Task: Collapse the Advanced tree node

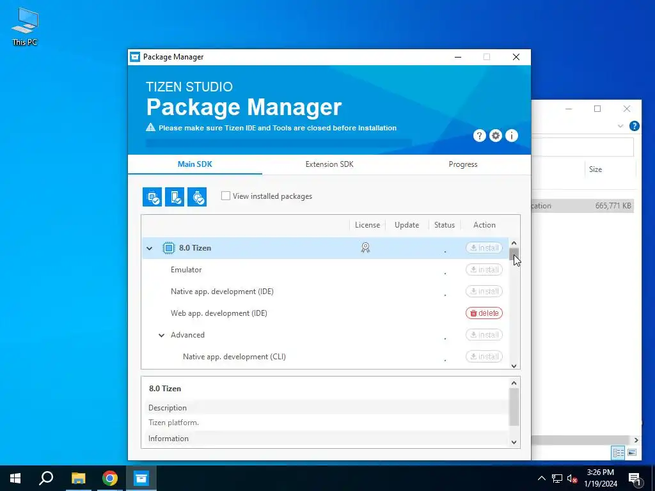Action: [x=161, y=335]
